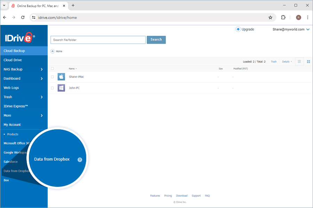This screenshot has width=313, height=208.
Task: Click the Size column header
Action: point(220,69)
